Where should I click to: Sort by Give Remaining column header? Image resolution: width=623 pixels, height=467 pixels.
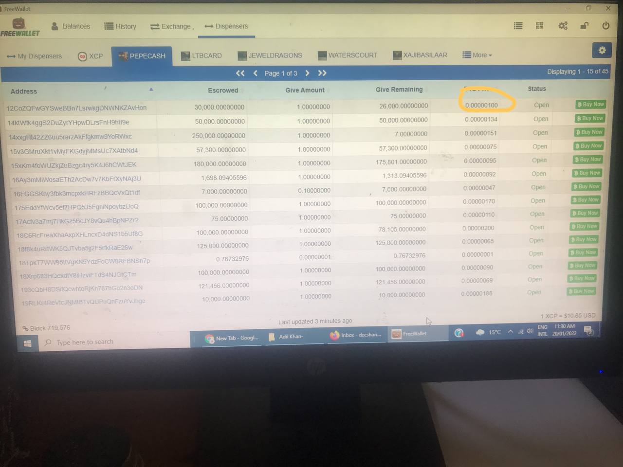(399, 90)
